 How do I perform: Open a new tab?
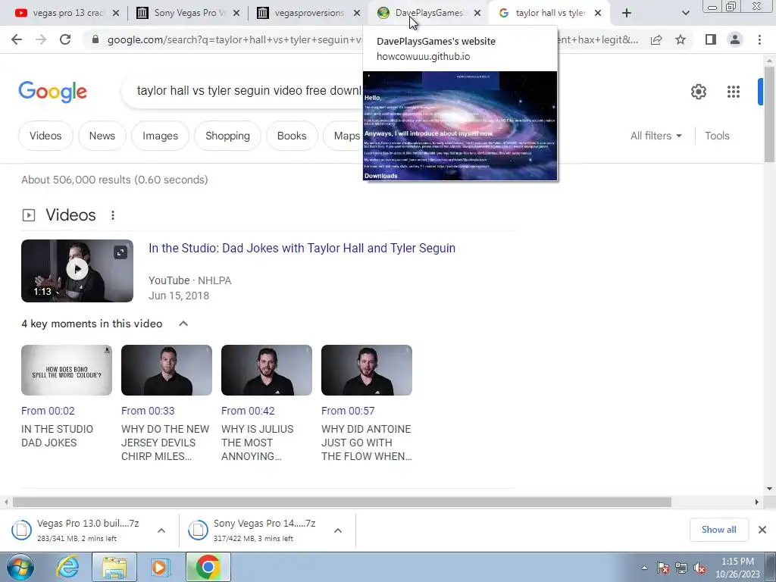(x=627, y=13)
